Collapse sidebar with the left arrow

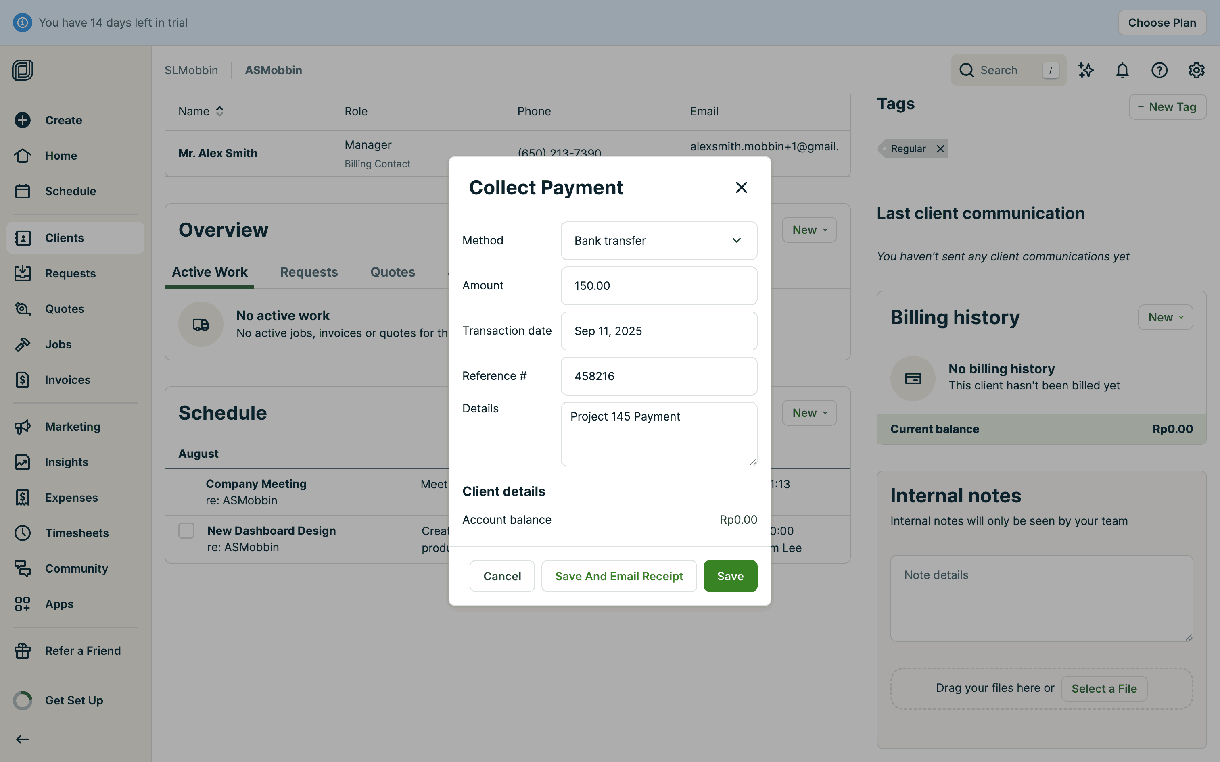pyautogui.click(x=23, y=739)
